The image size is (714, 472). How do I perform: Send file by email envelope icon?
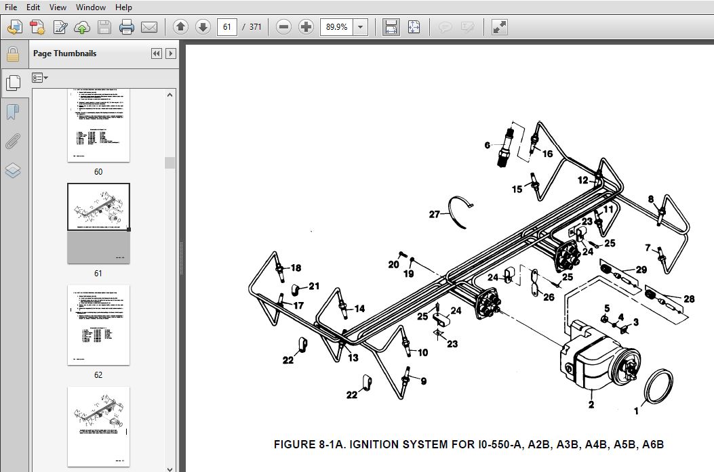[149, 27]
